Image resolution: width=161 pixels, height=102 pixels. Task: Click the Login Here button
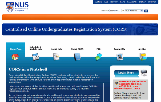point(126,73)
